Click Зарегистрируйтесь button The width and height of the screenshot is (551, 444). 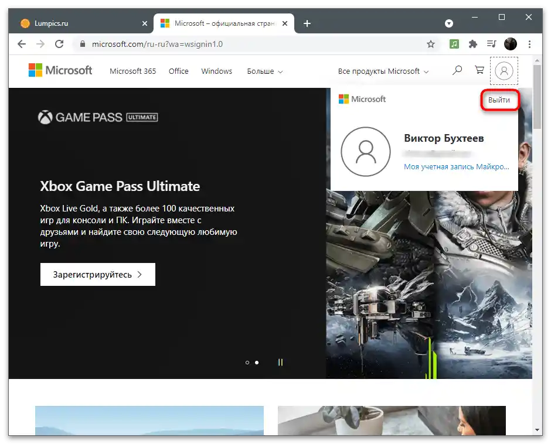(98, 274)
